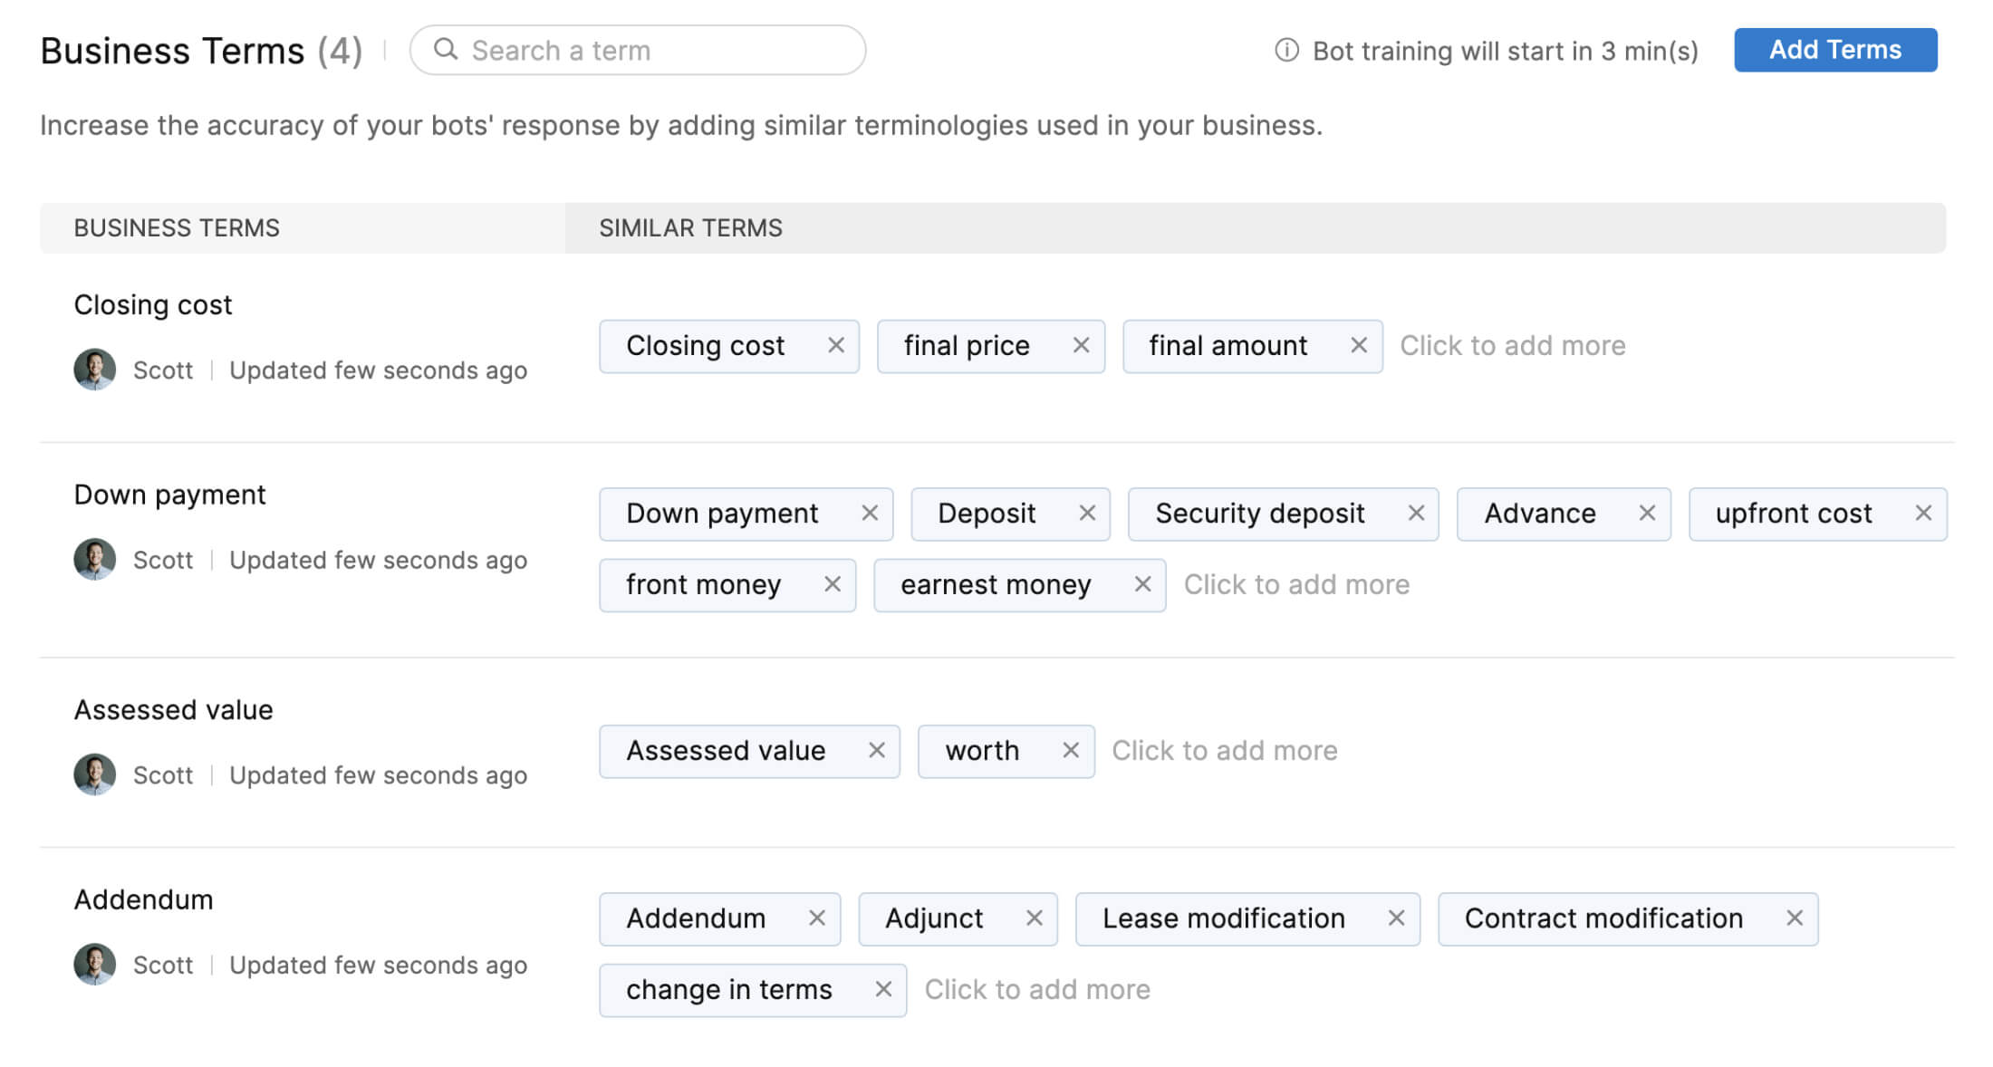The image size is (1993, 1067).
Task: Click the search magnifier icon
Action: click(446, 49)
